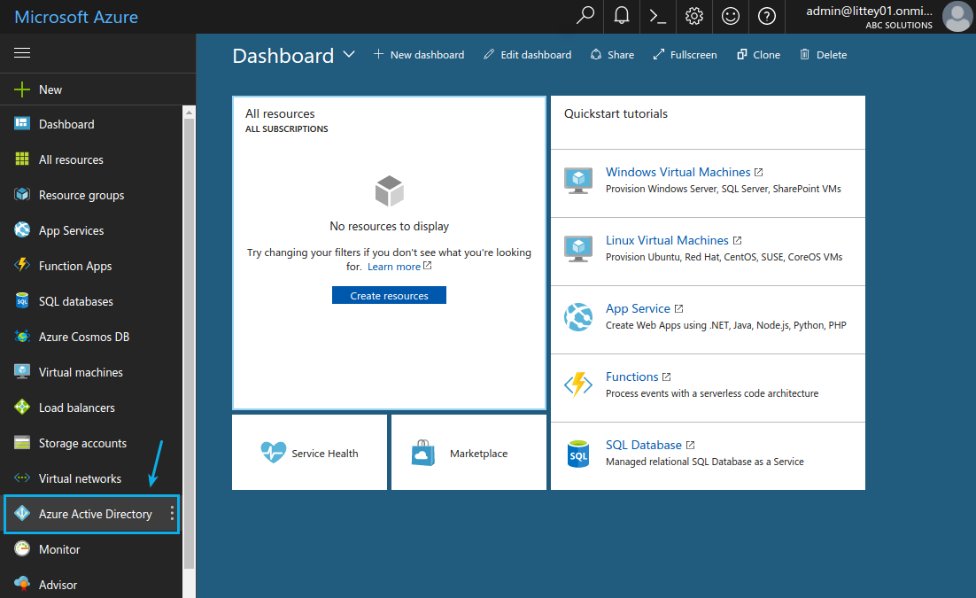976x598 pixels.
Task: Click the Dashboard sidebar icon
Action: pyautogui.click(x=22, y=123)
